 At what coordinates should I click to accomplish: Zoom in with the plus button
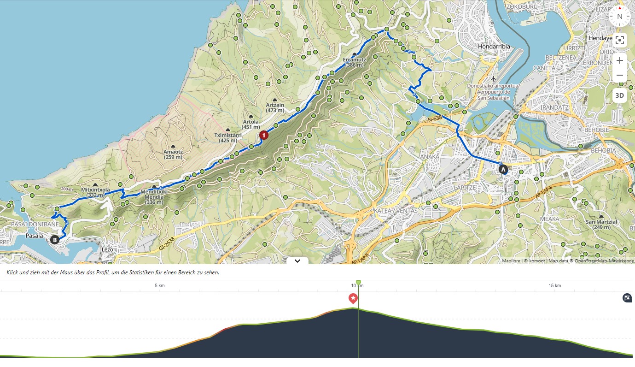click(x=620, y=60)
